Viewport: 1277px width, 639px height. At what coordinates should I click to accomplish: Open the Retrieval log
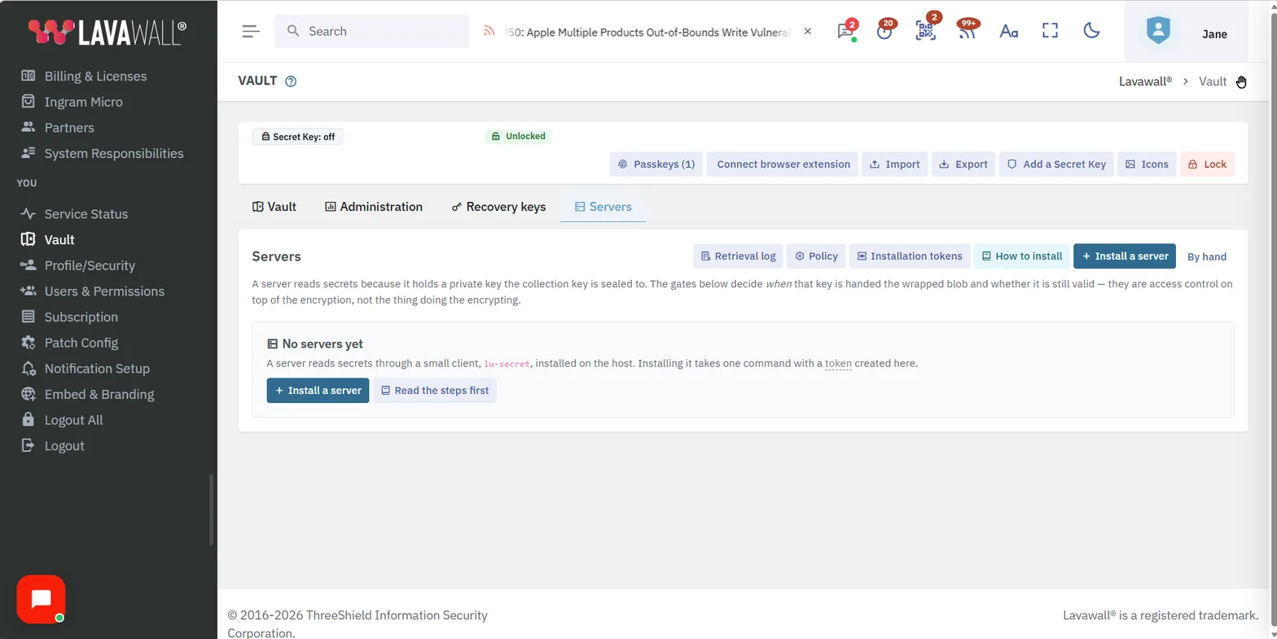click(x=739, y=256)
